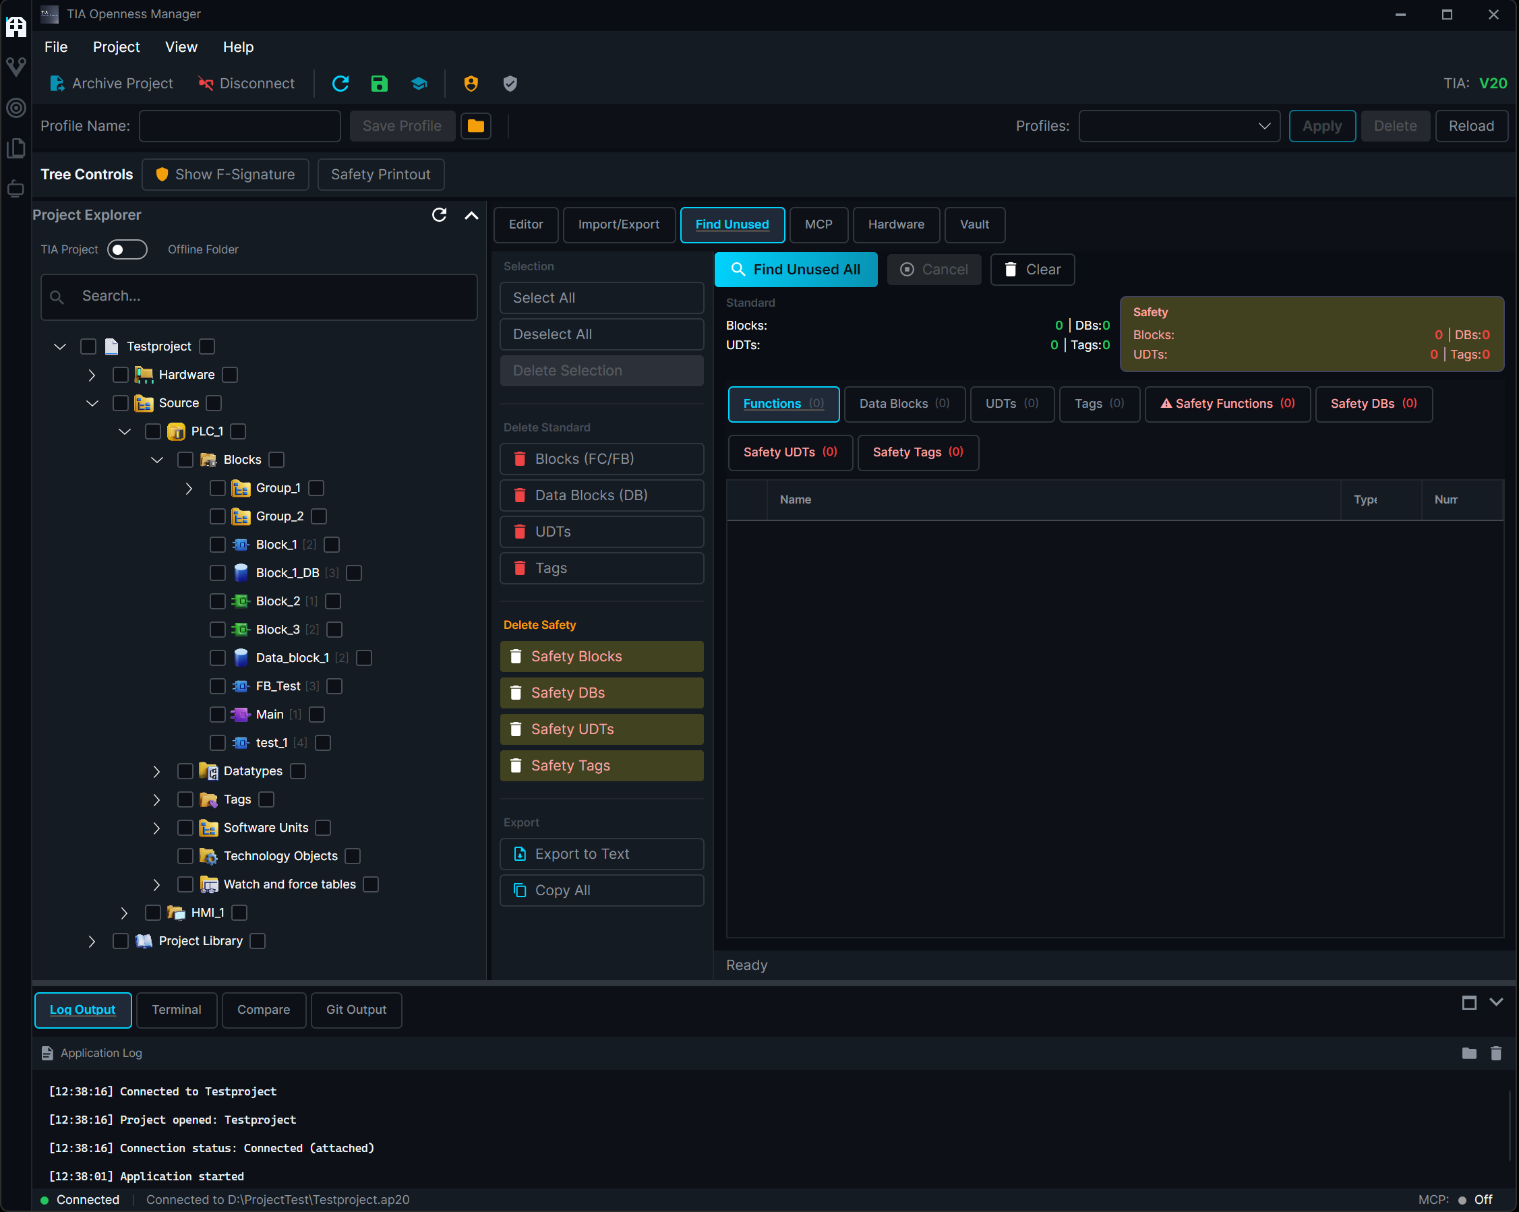Click the graduation cap icon in toolbar
The image size is (1519, 1212).
[x=419, y=84]
